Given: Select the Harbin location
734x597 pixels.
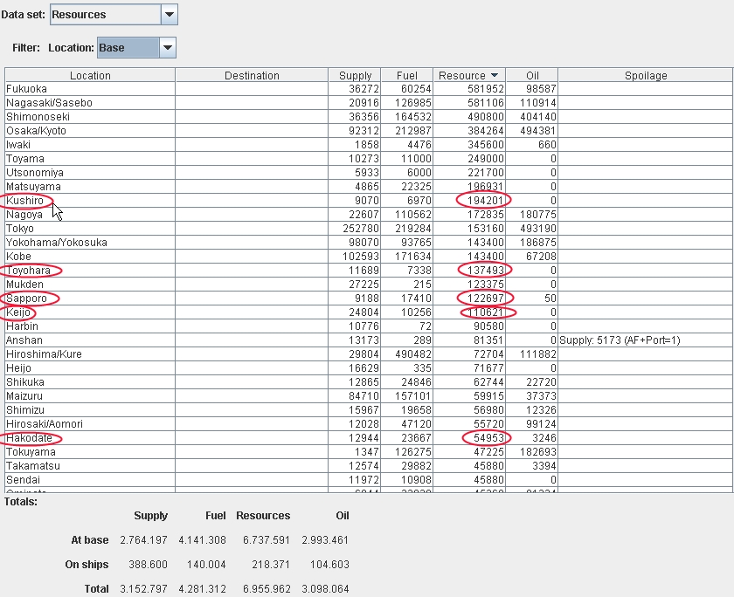Looking at the screenshot, I should pos(23,326).
